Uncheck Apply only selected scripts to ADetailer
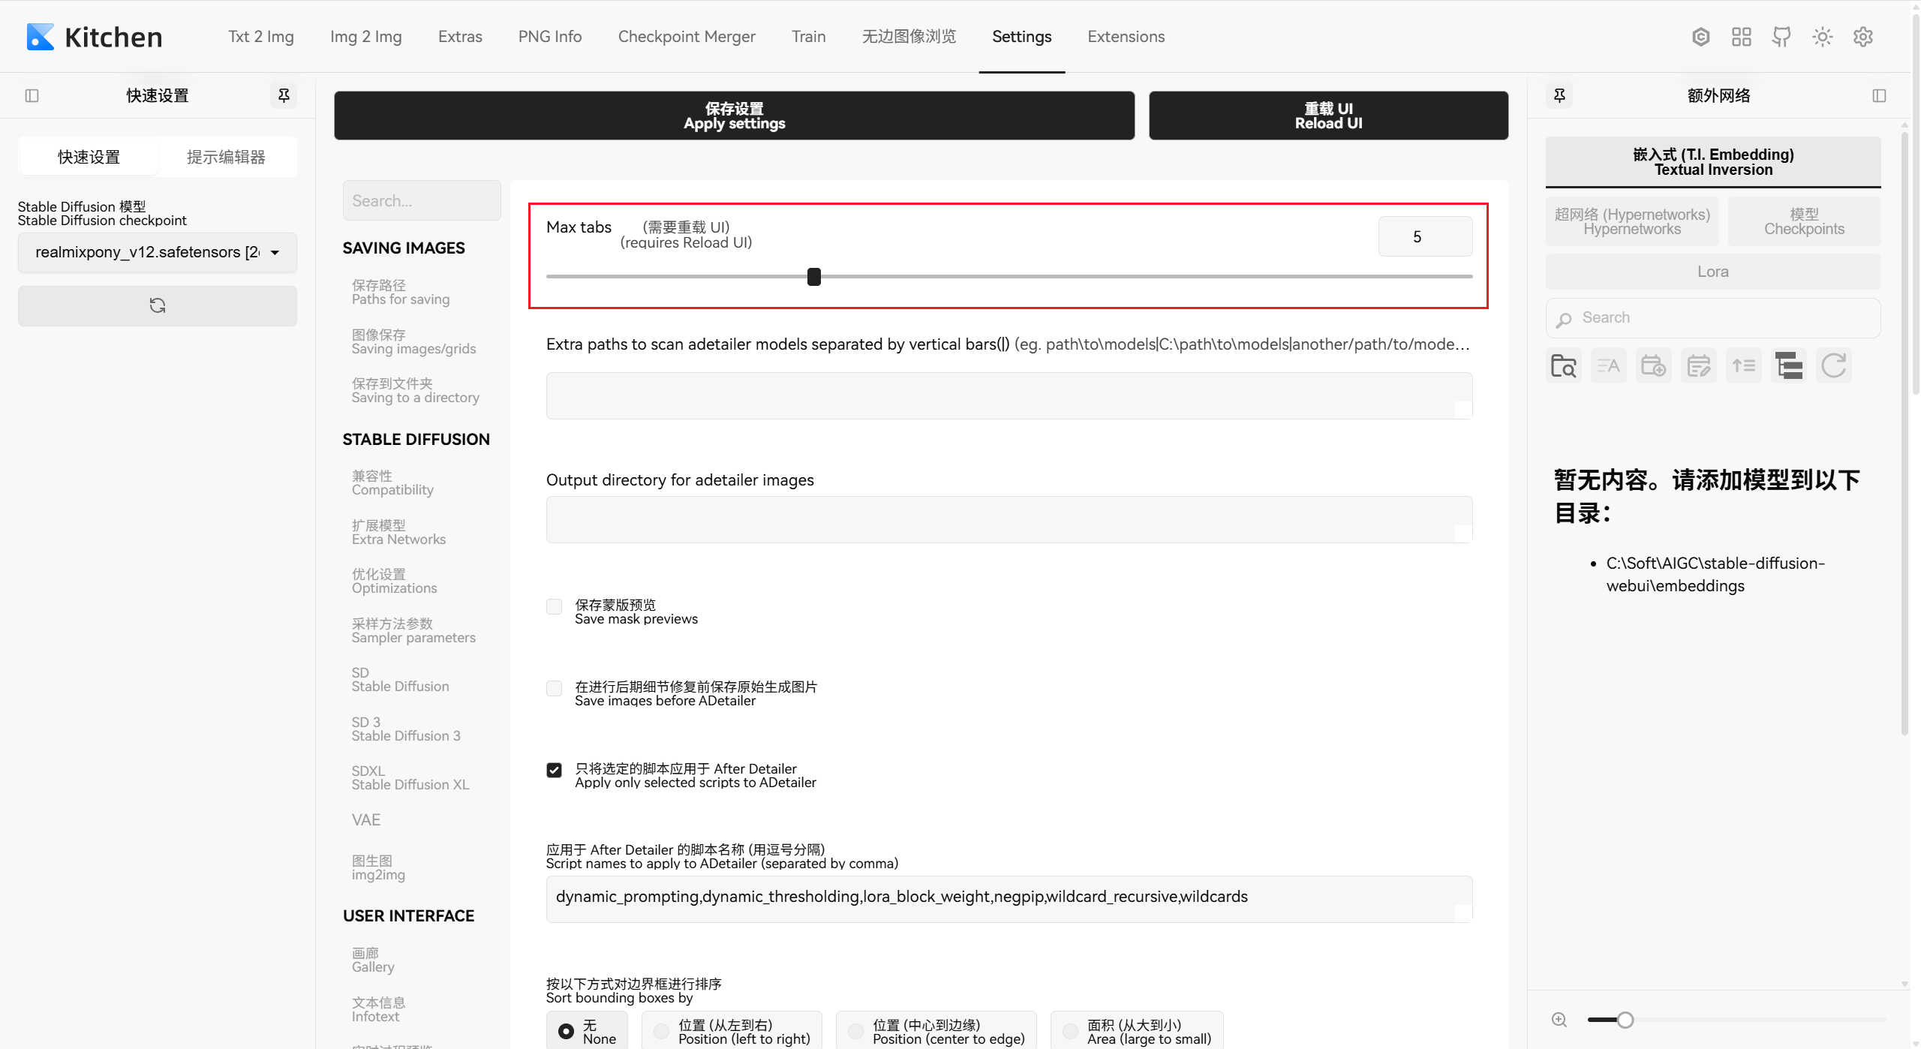 click(x=555, y=770)
